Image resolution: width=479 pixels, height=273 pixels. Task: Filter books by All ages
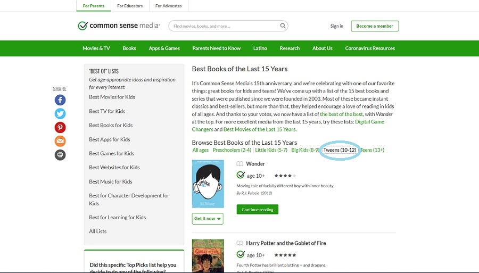point(201,150)
